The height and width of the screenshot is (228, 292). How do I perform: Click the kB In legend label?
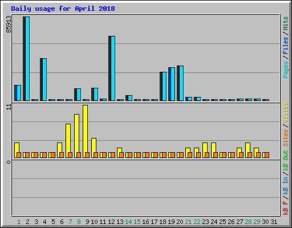(x=286, y=185)
